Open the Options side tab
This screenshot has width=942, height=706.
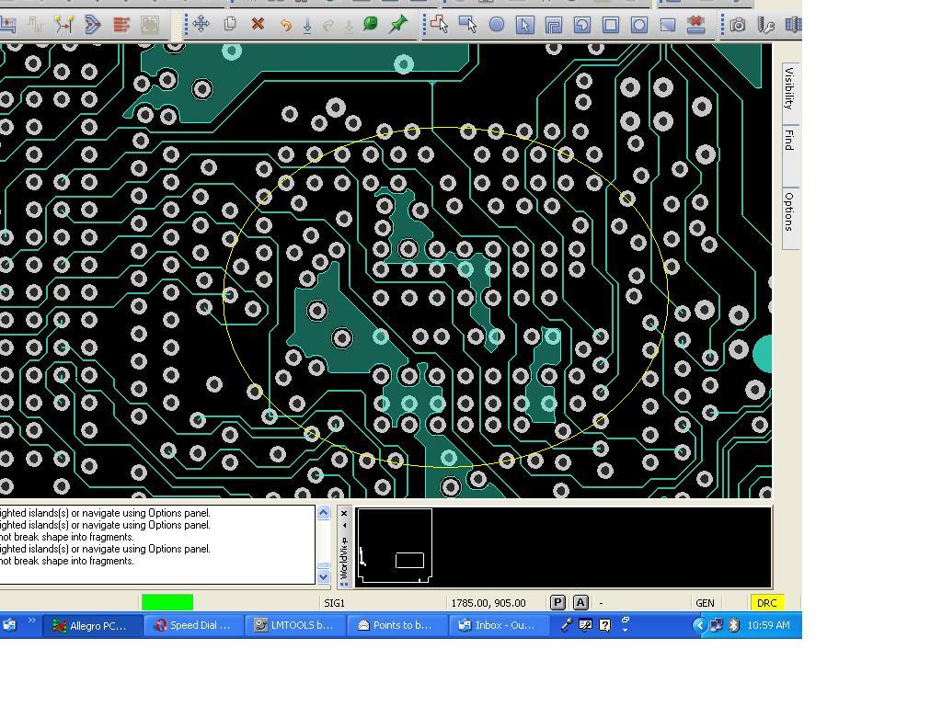tap(789, 211)
